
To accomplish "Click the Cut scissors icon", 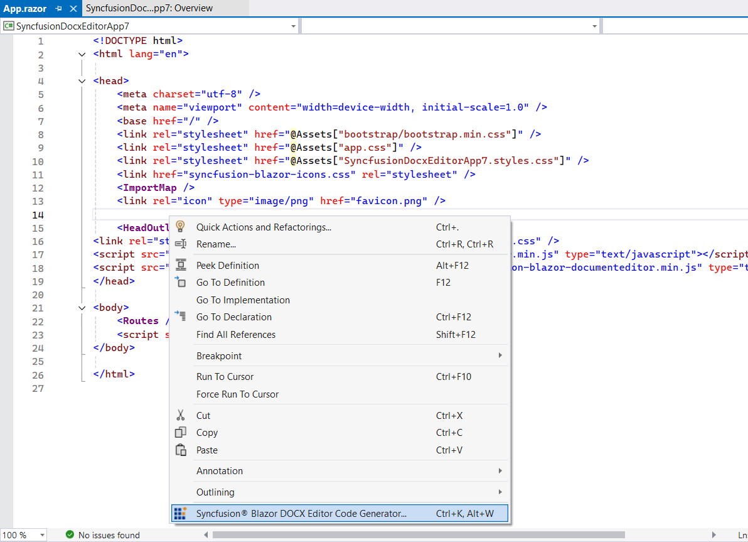I will tap(181, 415).
